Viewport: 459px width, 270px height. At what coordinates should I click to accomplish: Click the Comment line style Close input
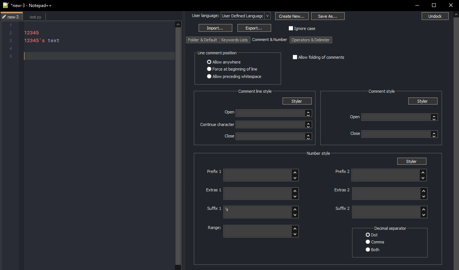(270, 136)
